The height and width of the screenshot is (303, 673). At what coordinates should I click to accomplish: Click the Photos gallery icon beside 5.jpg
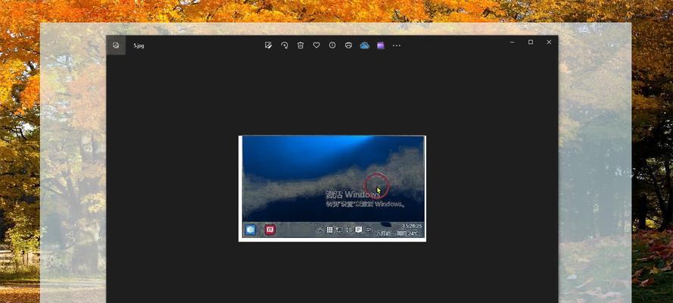click(x=116, y=45)
